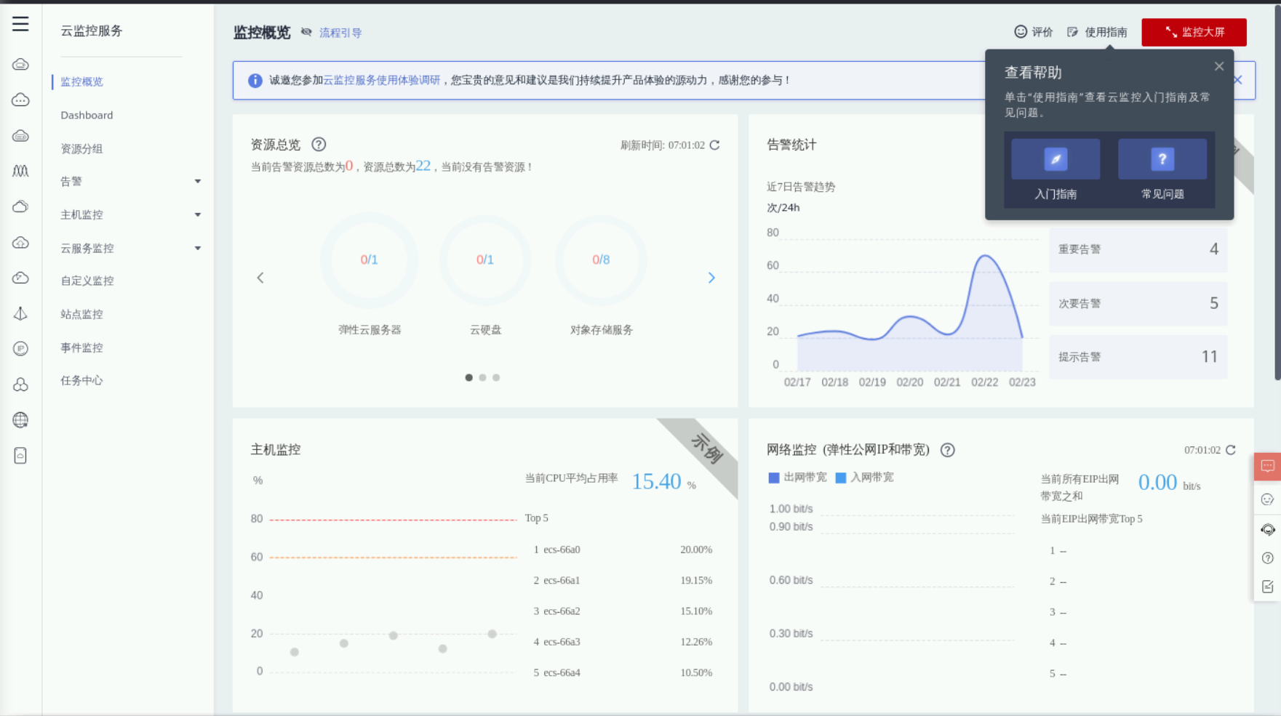Open 站点监控 in sidebar
Image resolution: width=1281 pixels, height=716 pixels.
click(x=81, y=314)
